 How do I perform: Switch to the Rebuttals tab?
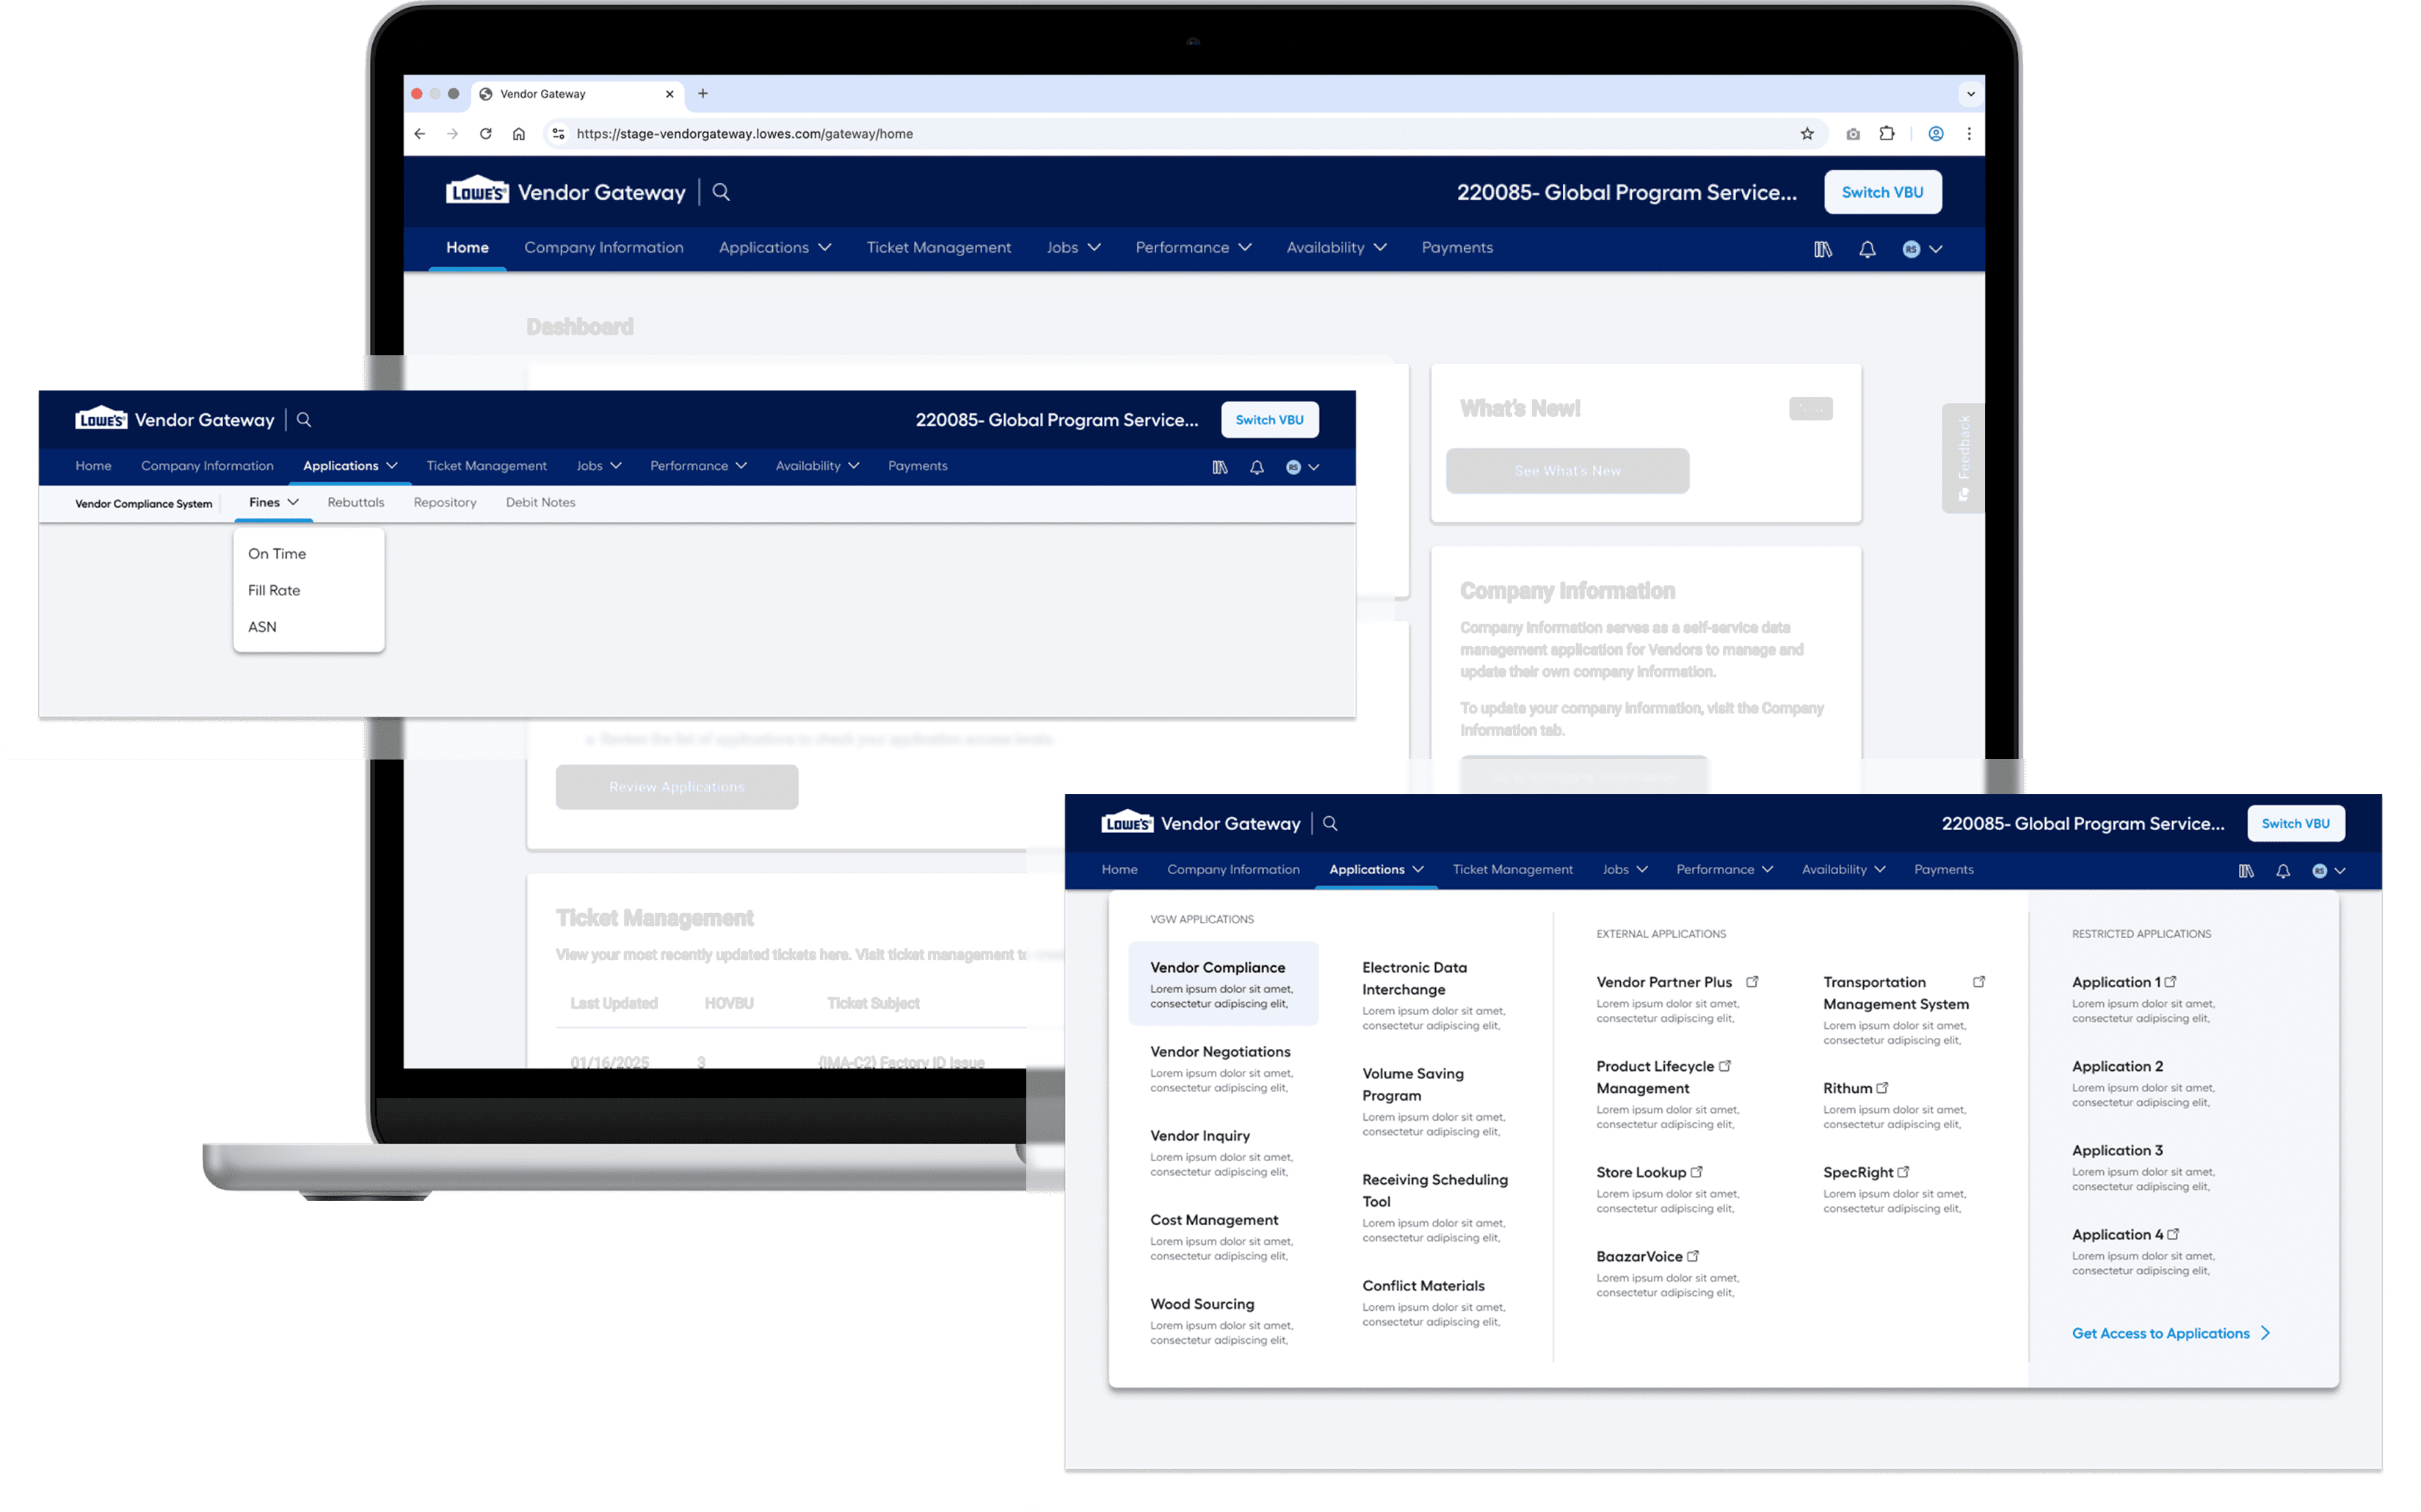pyautogui.click(x=356, y=503)
